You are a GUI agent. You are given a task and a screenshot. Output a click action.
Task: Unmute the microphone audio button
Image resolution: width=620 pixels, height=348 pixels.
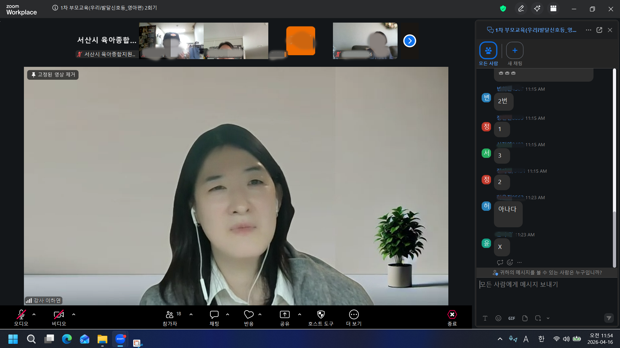pyautogui.click(x=21, y=315)
